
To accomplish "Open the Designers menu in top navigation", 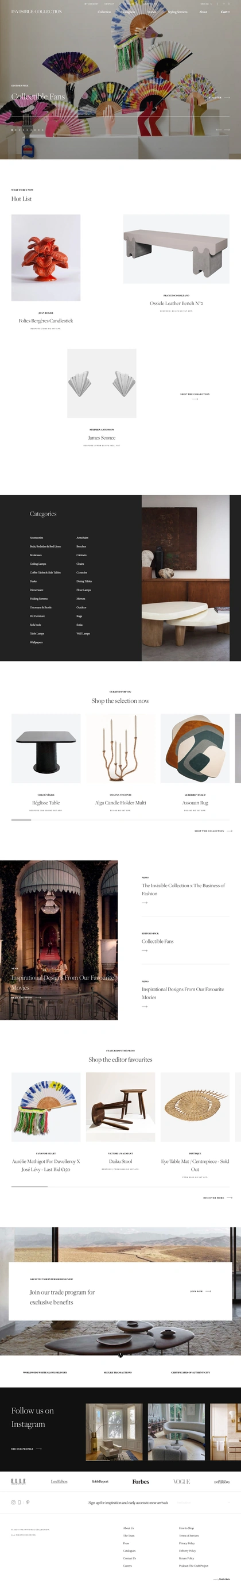I will 129,11.
